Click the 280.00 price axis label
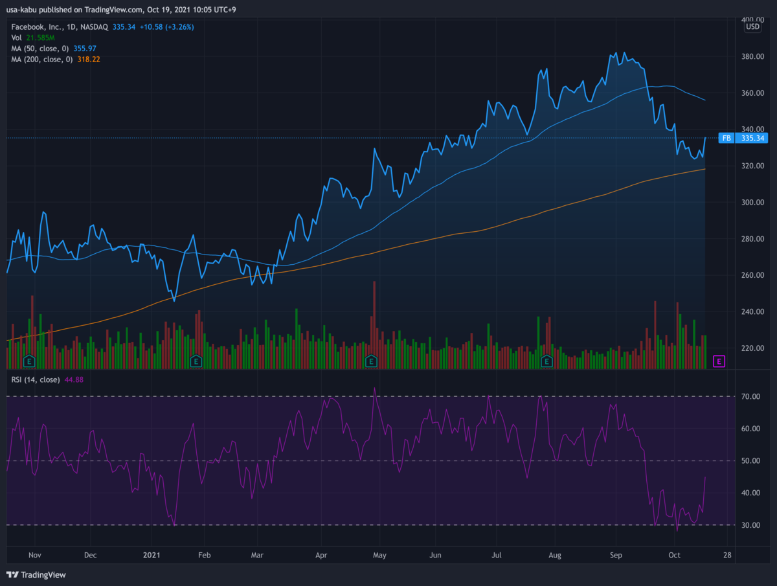Viewport: 777px width, 586px height. click(x=752, y=239)
